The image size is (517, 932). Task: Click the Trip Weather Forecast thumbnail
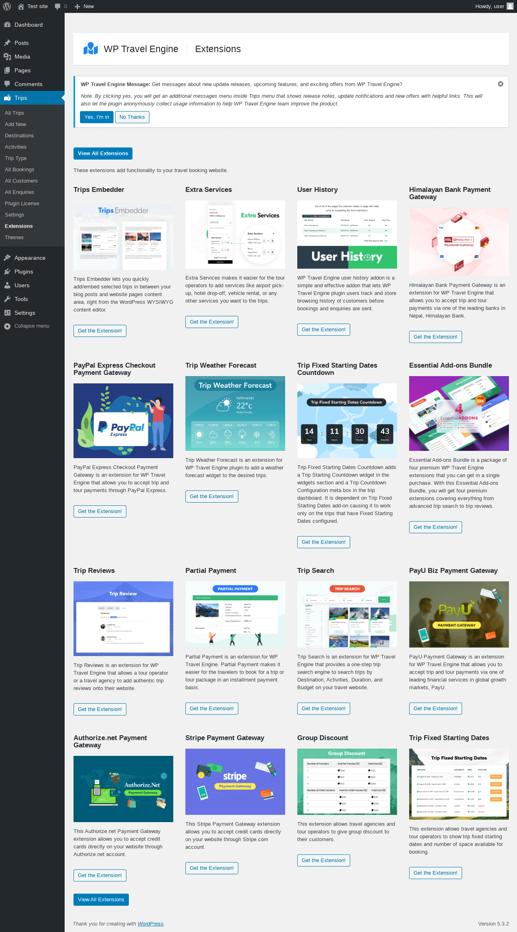click(235, 413)
